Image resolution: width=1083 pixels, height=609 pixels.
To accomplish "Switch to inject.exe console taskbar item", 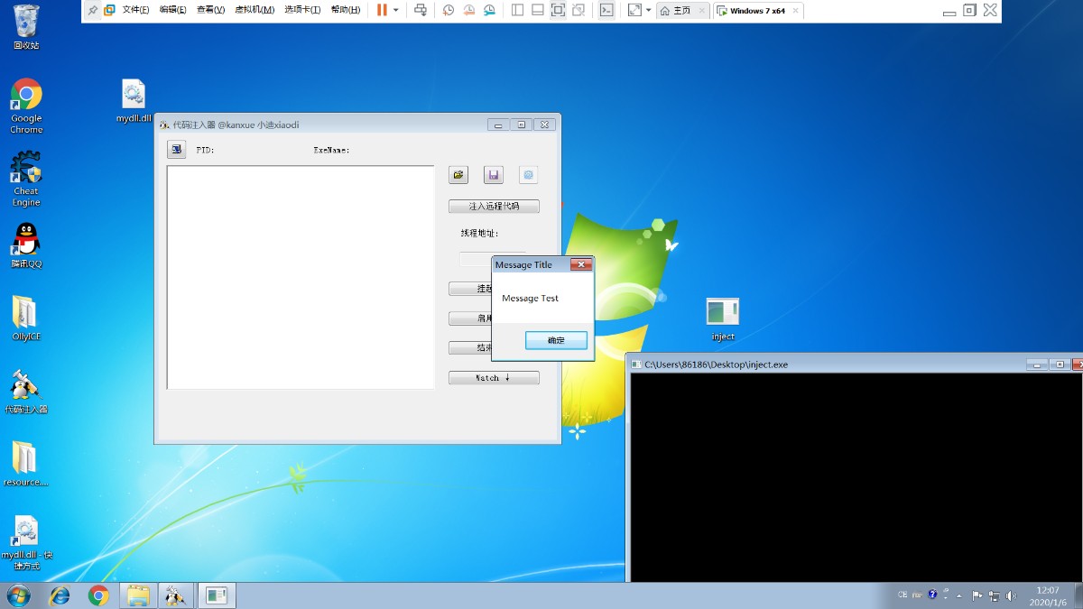I will pos(216,595).
